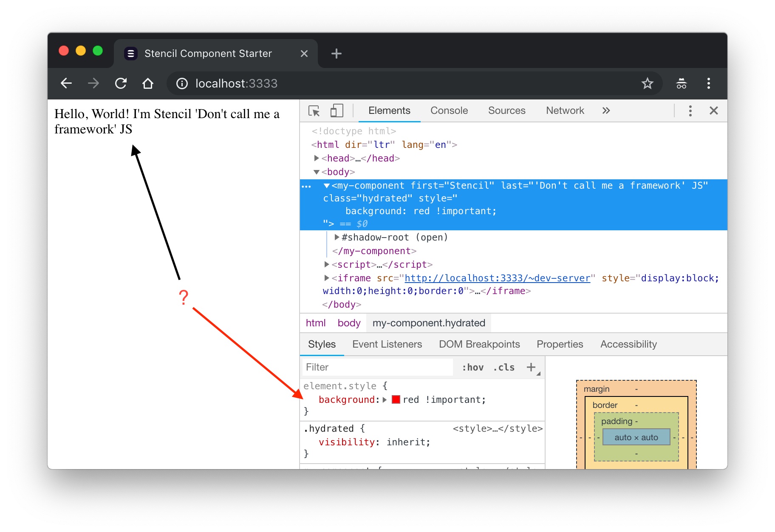Open the Event Listeners pane
The height and width of the screenshot is (532, 775).
coord(387,344)
